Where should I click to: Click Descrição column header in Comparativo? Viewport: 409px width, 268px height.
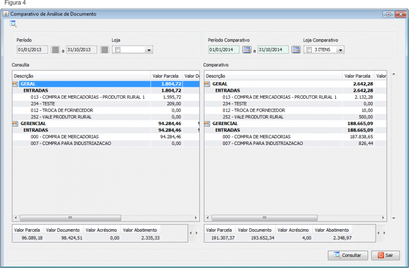point(273,76)
